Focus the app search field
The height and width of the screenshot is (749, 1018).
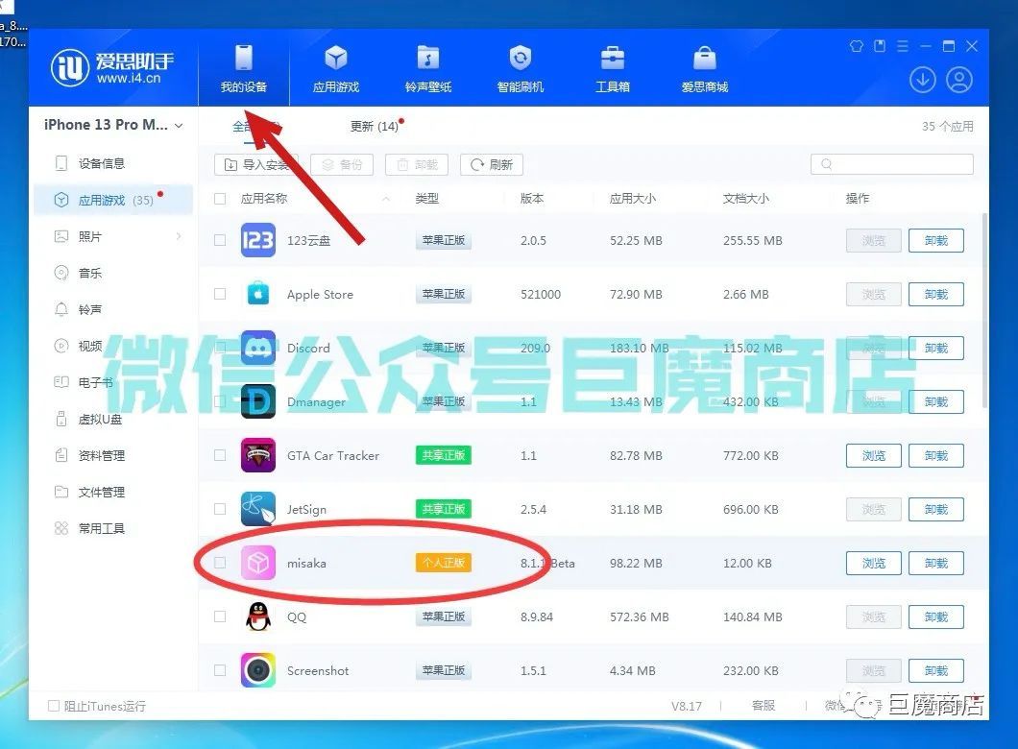pos(892,164)
